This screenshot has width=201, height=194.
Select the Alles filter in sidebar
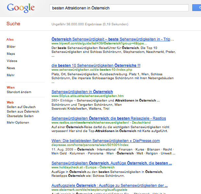coord(10,40)
